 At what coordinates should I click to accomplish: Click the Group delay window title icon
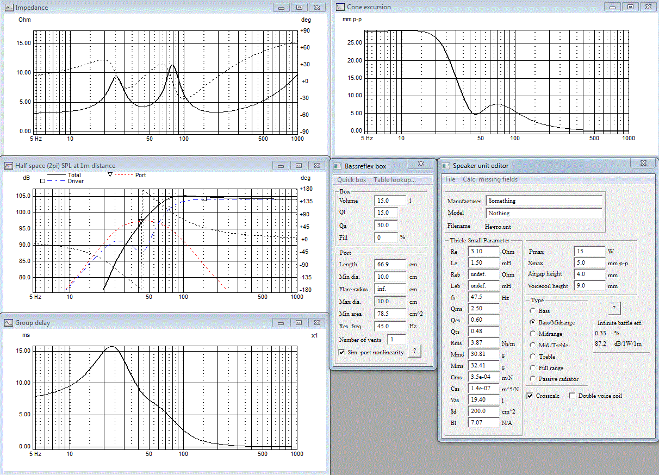click(9, 323)
